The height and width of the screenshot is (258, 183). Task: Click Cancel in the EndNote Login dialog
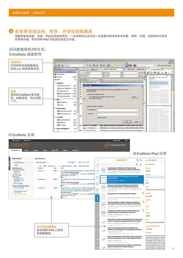136,122
